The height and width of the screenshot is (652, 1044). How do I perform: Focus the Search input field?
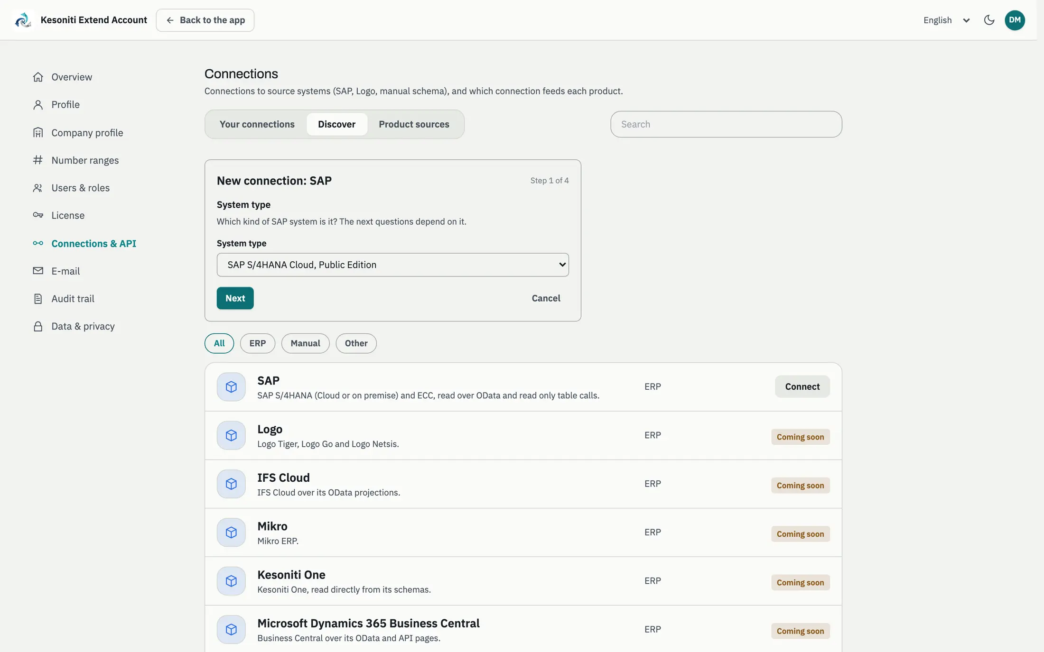click(x=726, y=124)
